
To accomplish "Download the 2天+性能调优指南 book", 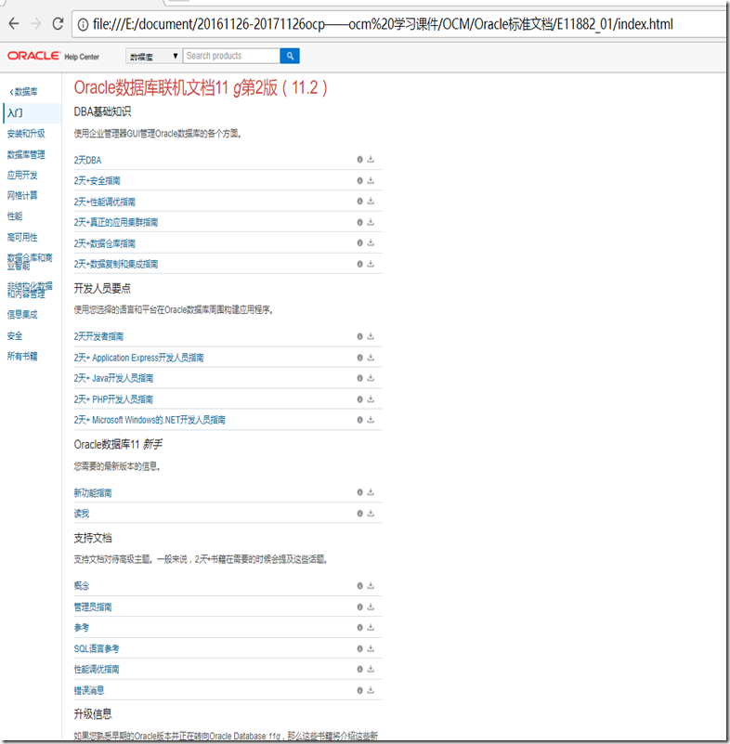I will [x=371, y=202].
